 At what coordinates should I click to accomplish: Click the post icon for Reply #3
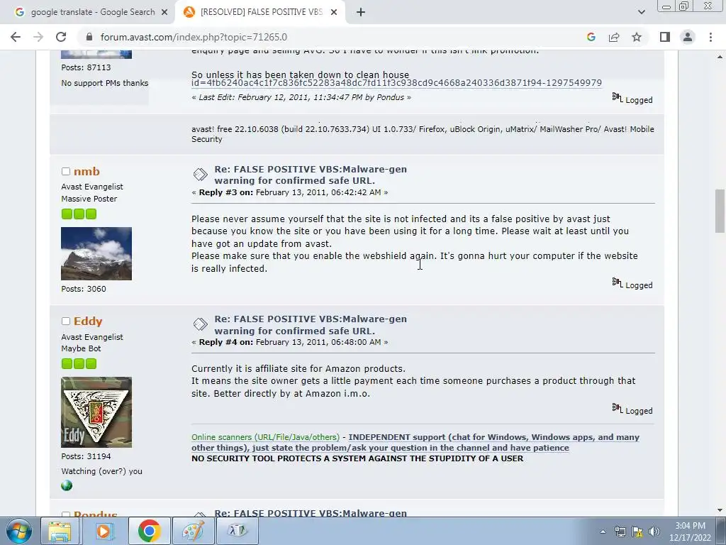click(x=200, y=175)
